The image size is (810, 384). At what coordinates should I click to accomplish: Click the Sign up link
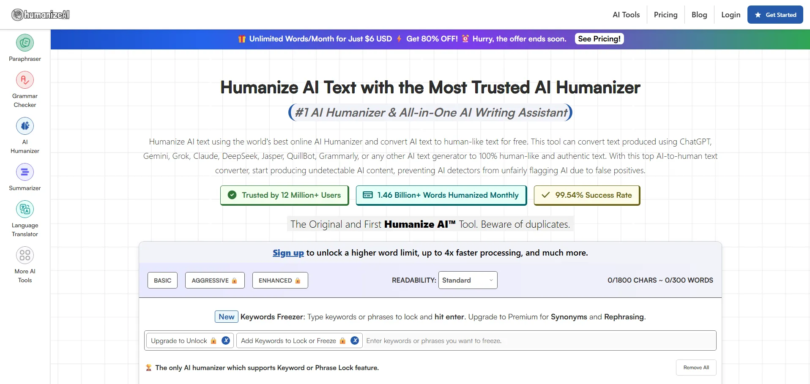click(288, 253)
